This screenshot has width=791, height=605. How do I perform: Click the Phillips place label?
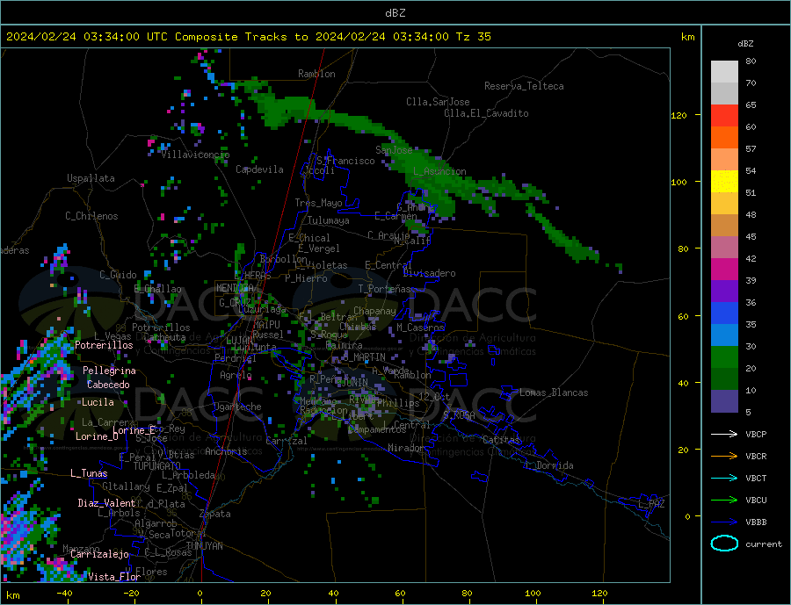(x=398, y=403)
